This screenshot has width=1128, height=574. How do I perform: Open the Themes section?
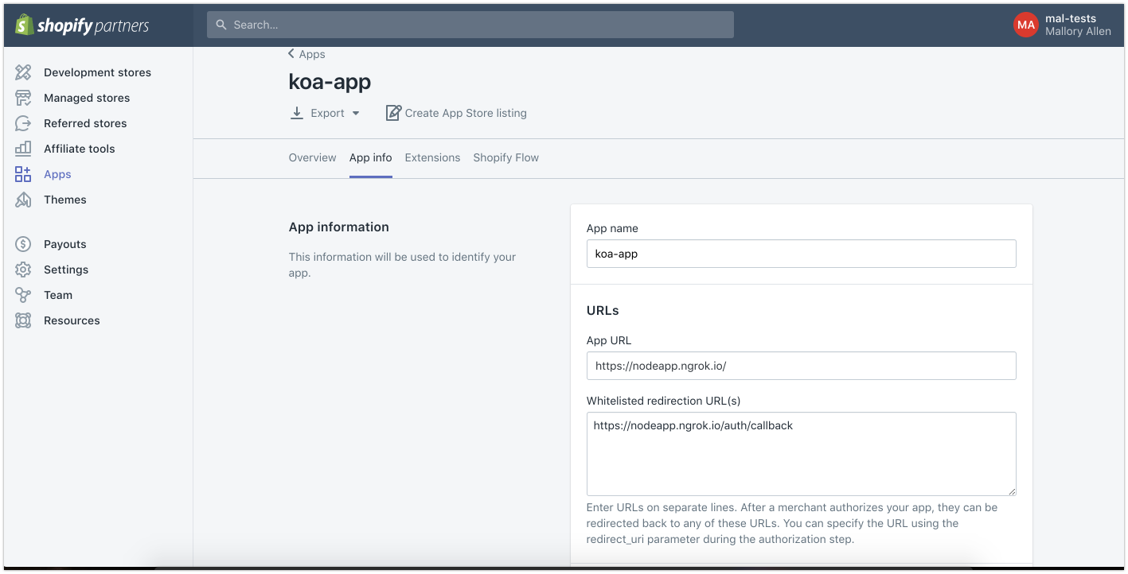pos(65,200)
